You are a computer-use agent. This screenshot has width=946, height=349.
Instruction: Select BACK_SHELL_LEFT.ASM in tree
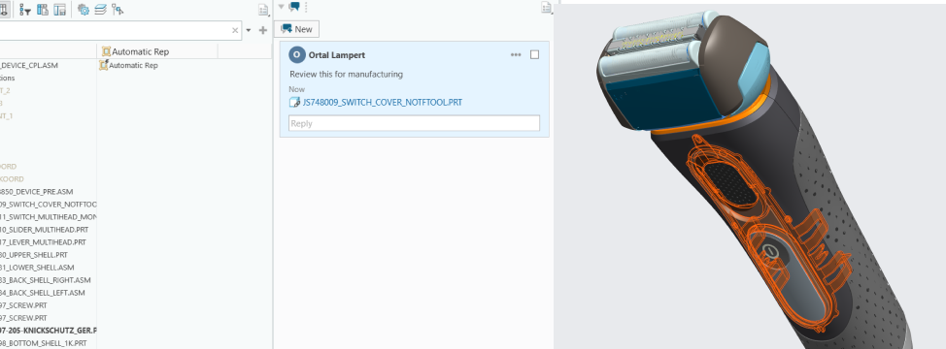coord(42,293)
